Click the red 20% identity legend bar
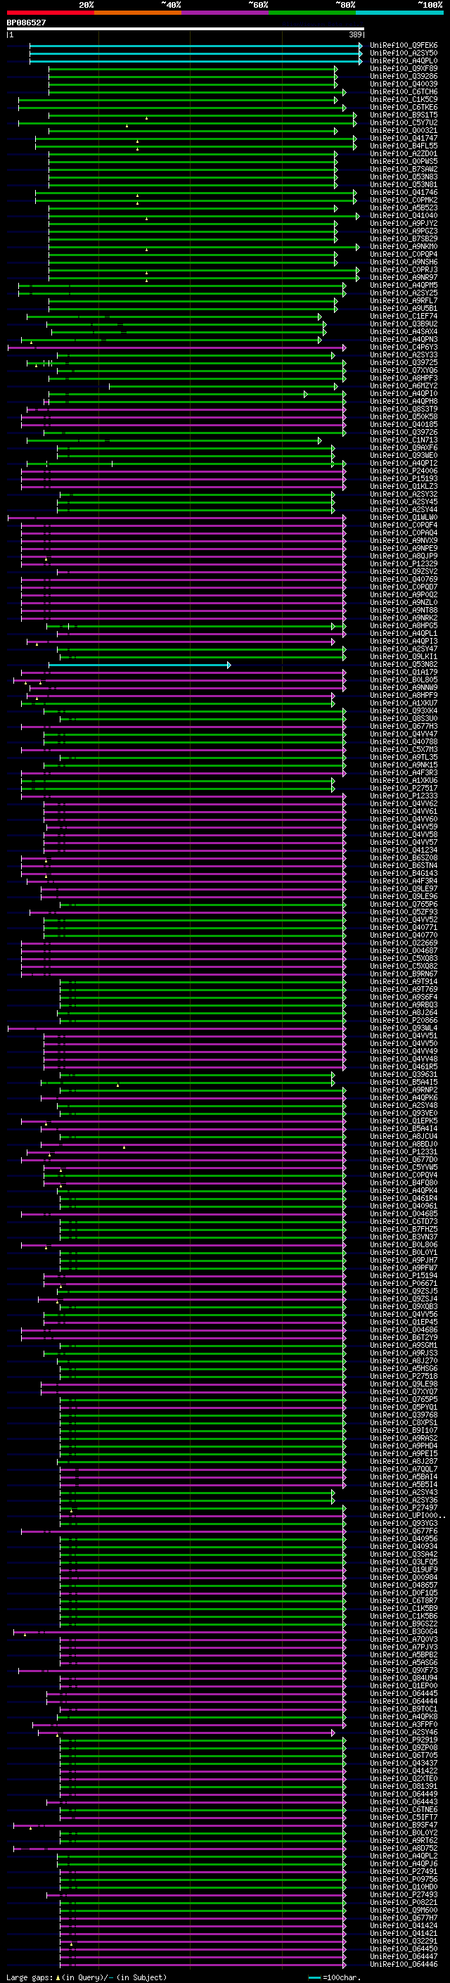Image resolution: width=450 pixels, height=1983 pixels. pyautogui.click(x=50, y=13)
